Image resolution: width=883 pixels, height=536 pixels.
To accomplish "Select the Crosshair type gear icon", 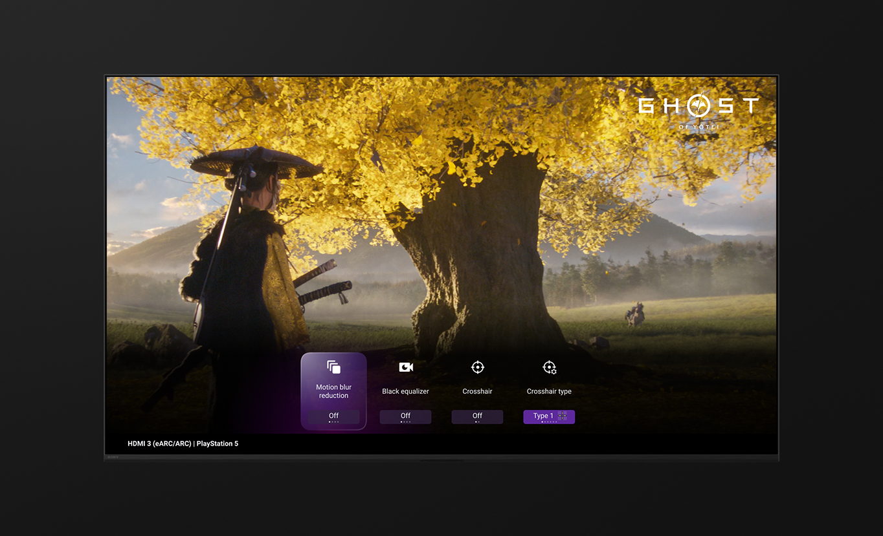I will click(x=550, y=367).
